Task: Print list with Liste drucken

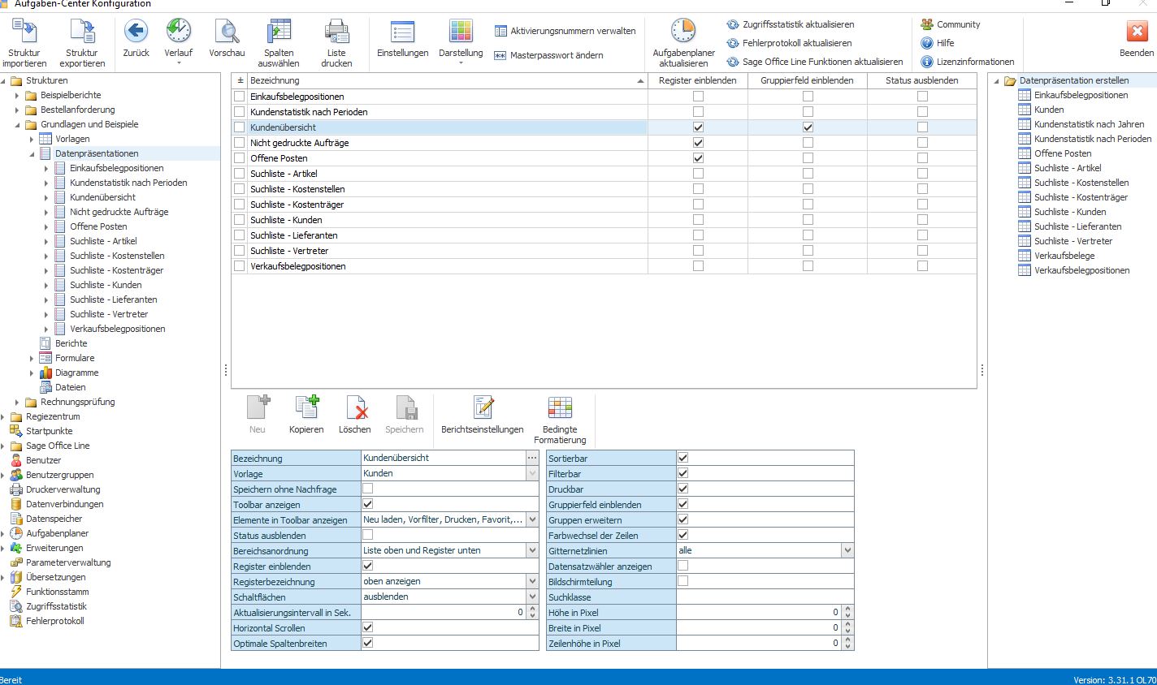Action: coord(336,31)
